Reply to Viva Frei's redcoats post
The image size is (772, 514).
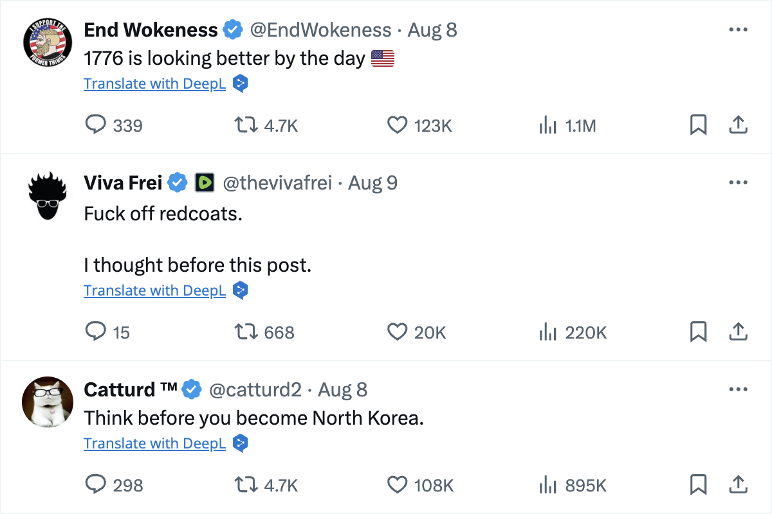coord(95,332)
